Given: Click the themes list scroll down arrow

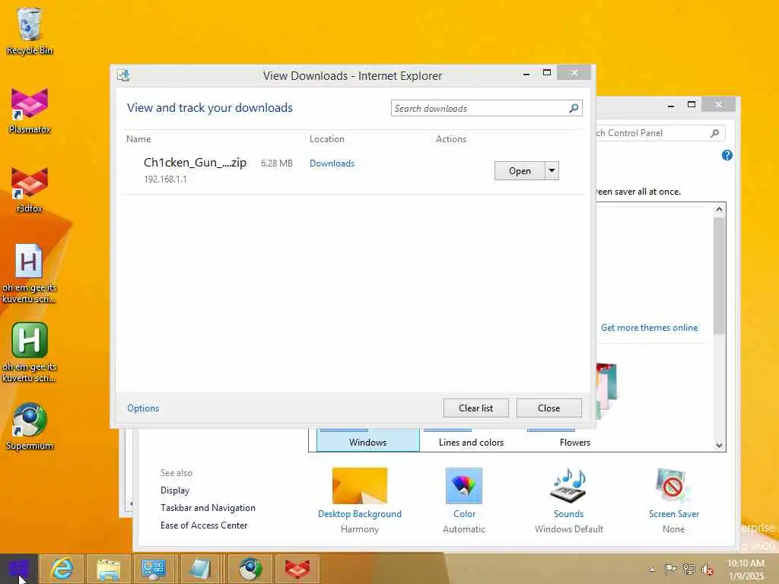Looking at the screenshot, I should pos(719,445).
